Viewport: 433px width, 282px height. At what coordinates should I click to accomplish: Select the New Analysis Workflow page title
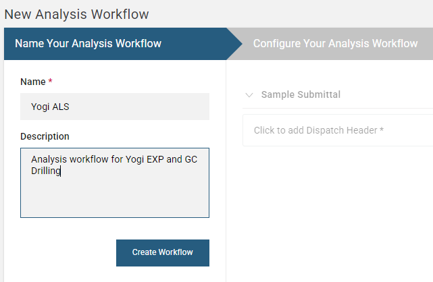point(76,13)
